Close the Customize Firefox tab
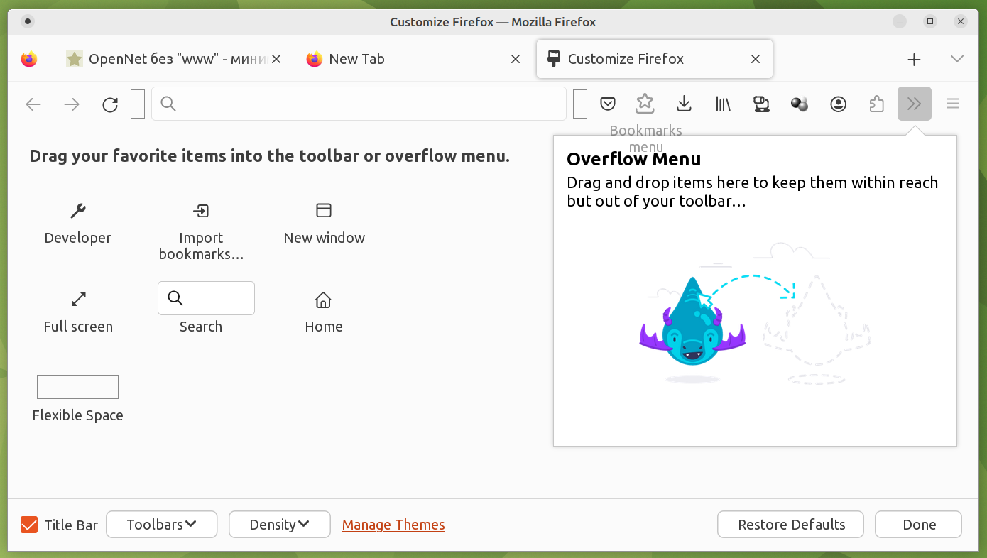Screen dimensions: 987x558 point(756,59)
